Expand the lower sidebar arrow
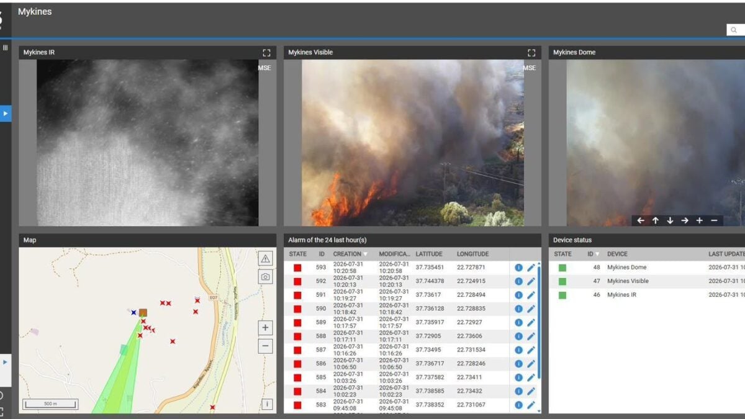 [6, 362]
